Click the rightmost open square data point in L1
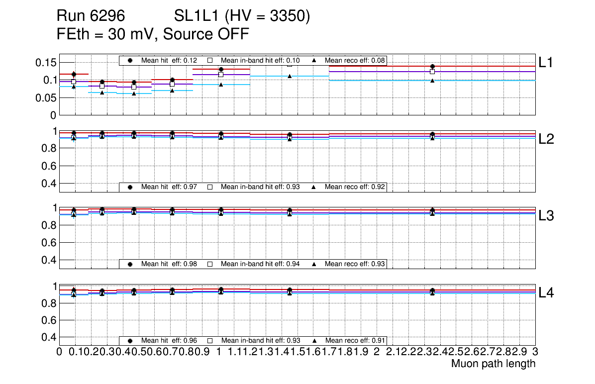 click(432, 72)
